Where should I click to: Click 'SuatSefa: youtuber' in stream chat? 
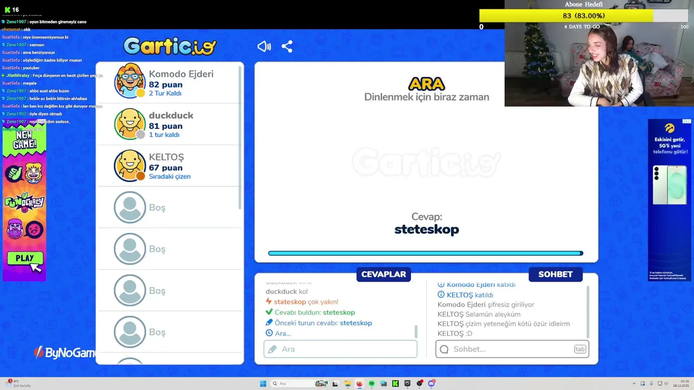tap(21, 68)
